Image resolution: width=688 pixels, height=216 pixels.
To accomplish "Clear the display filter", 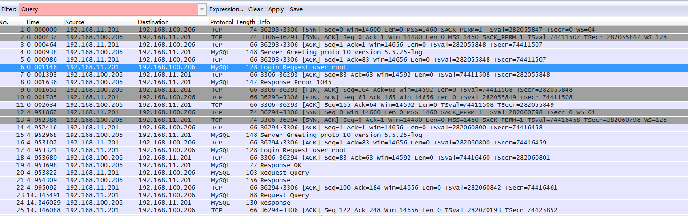I will point(256,9).
